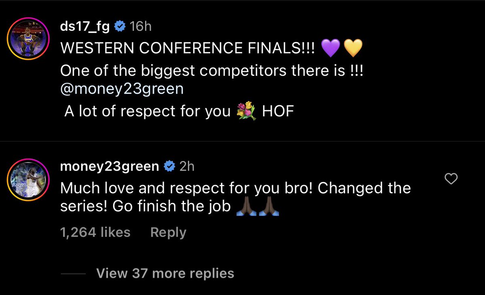Viewport: 485px width, 295px height.
Task: Click the flower bouquet emoji
Action: tap(247, 111)
